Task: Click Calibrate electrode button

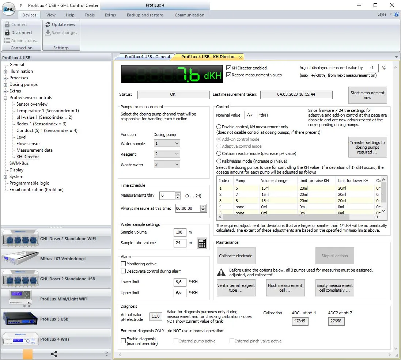Action: [x=236, y=256]
